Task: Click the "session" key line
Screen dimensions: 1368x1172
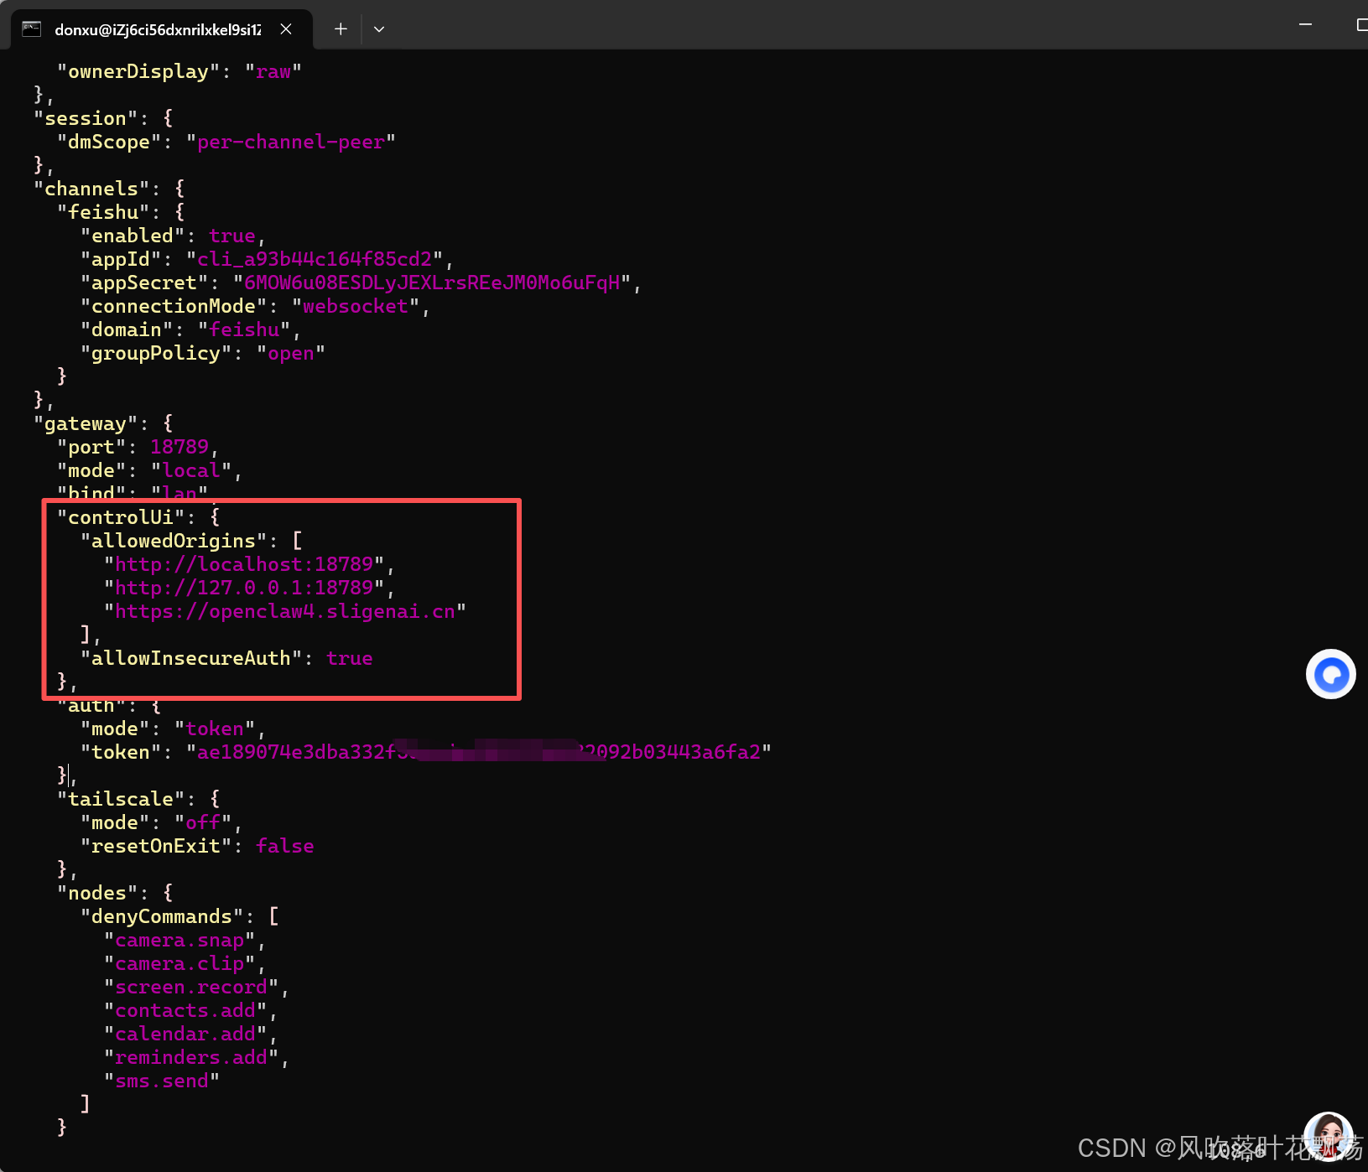Action: click(x=103, y=119)
